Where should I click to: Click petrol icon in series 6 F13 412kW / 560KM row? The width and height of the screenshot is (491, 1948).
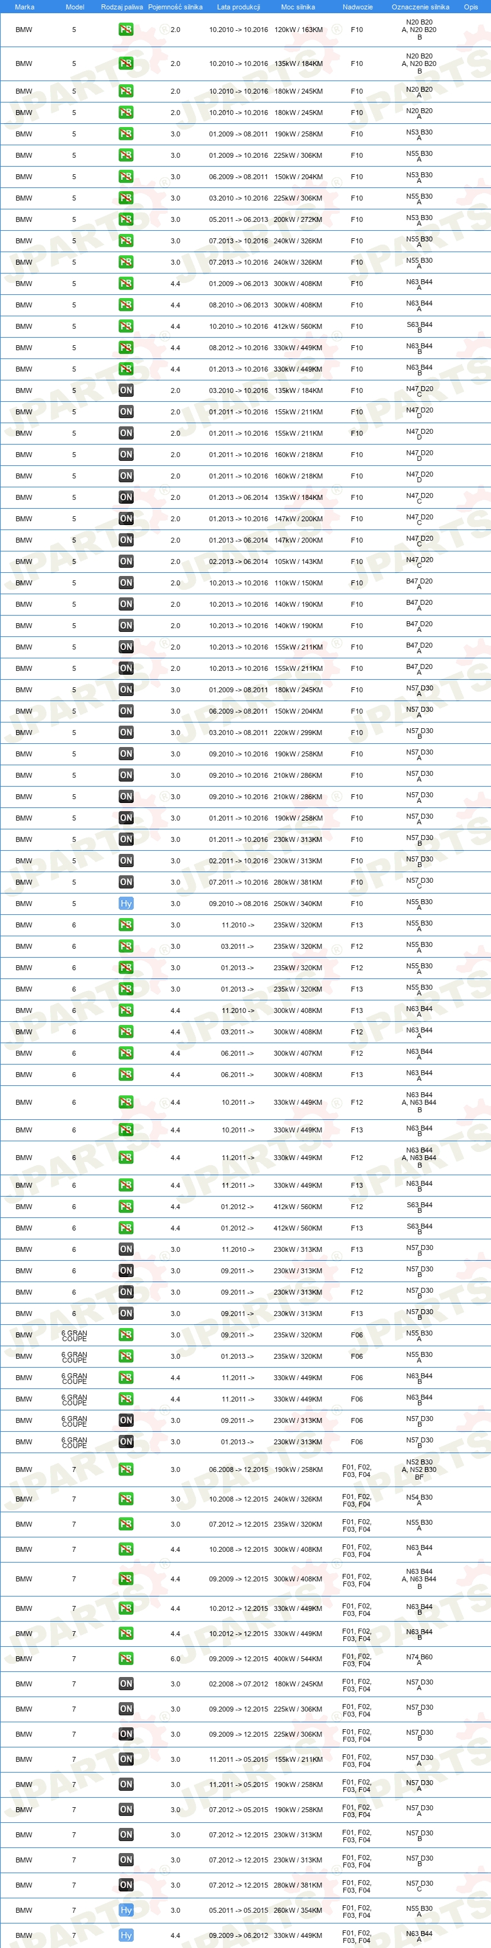click(126, 1228)
